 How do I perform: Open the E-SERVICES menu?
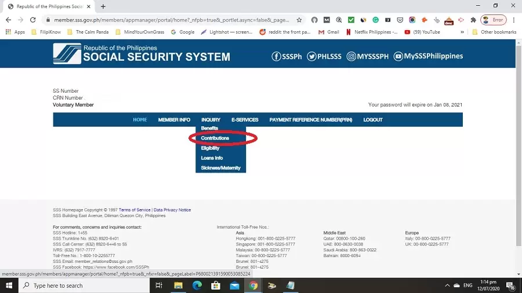pyautogui.click(x=245, y=120)
